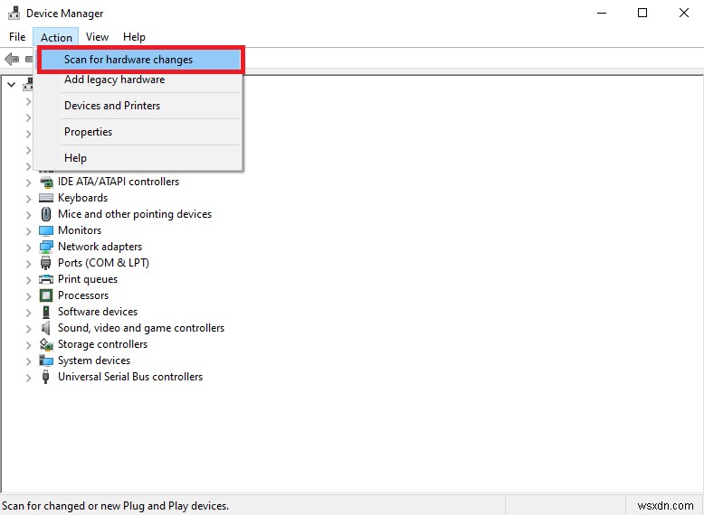Maximize the Device Manager window

tap(642, 13)
